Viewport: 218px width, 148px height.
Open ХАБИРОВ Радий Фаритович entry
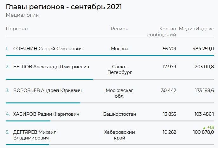point(46,114)
